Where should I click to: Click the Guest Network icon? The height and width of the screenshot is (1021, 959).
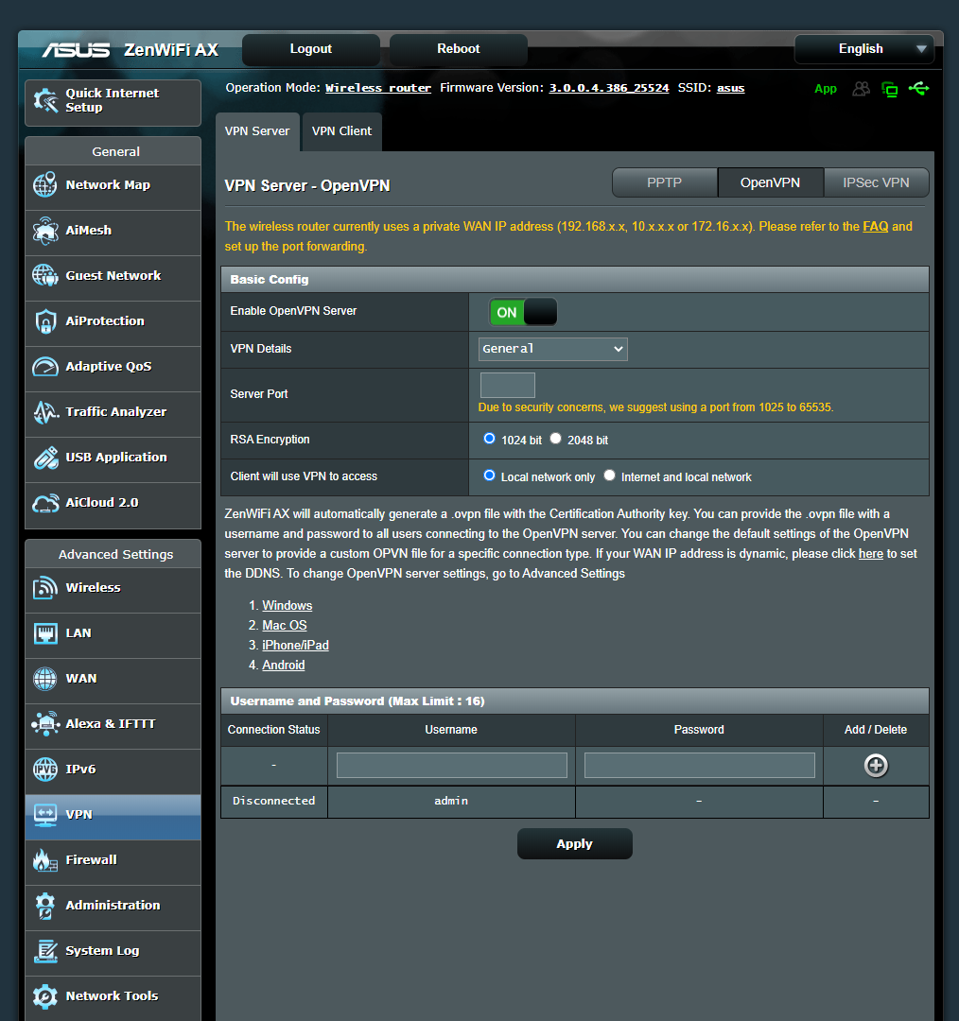tap(45, 275)
